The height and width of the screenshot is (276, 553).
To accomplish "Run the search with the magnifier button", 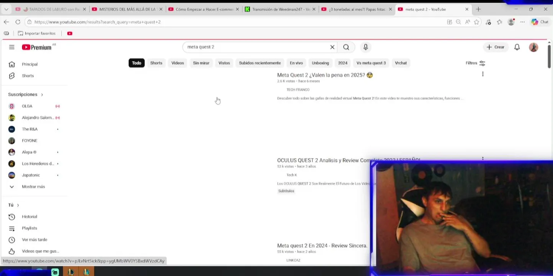I will point(346,47).
